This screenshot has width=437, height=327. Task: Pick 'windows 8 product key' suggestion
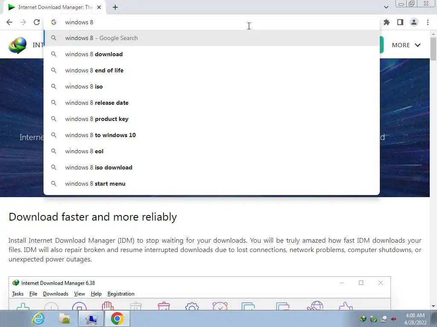coord(212,119)
